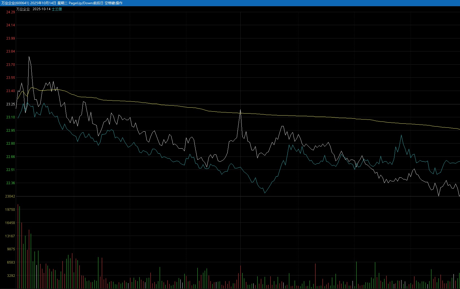The width and height of the screenshot is (460, 289).
Task: Click the 23042 volume axis label
Action: pos(10,196)
